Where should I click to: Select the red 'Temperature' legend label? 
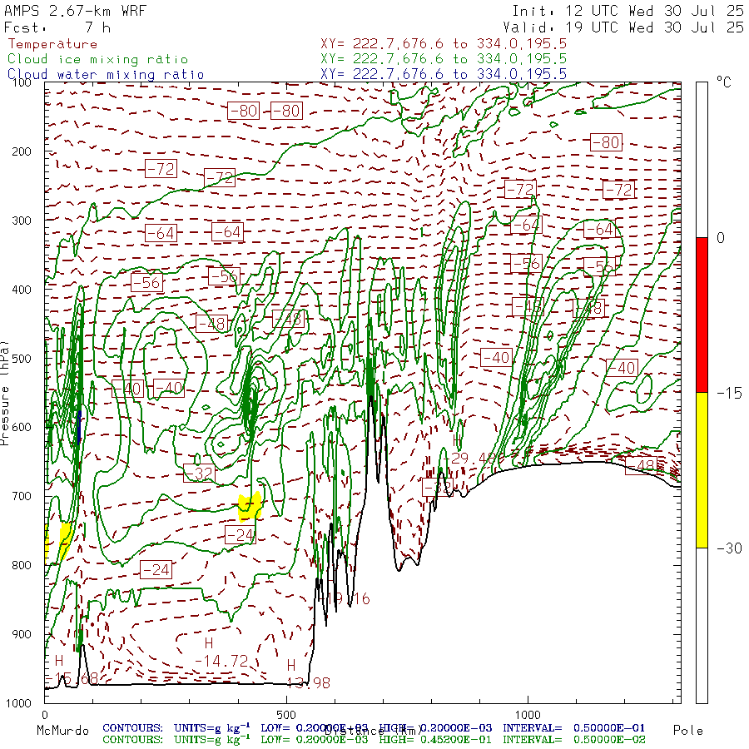click(52, 44)
